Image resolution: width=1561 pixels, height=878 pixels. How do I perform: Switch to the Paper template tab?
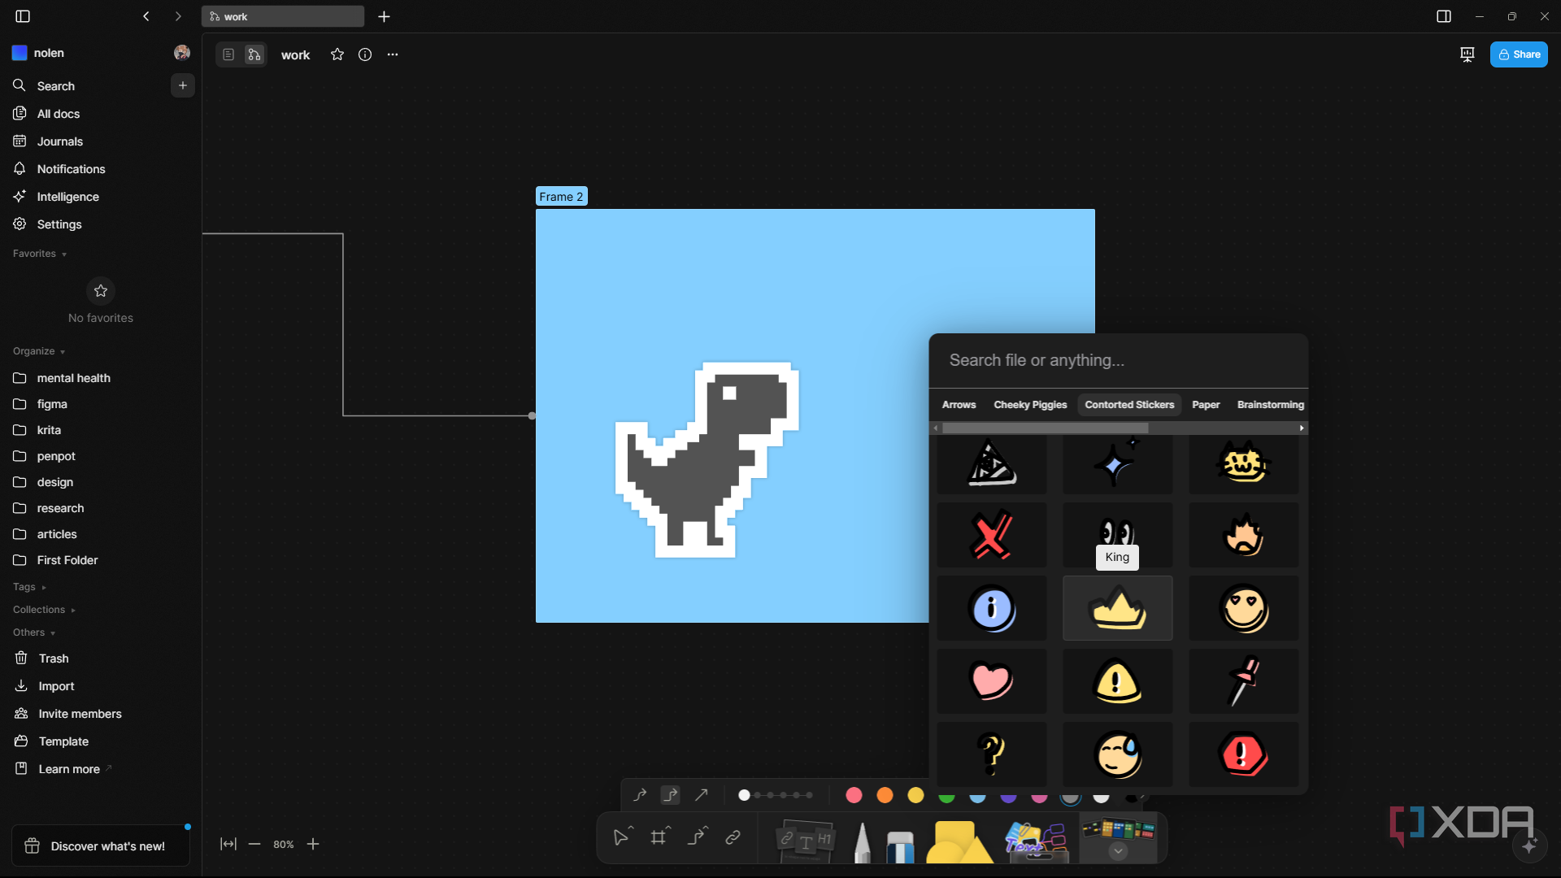1206,405
